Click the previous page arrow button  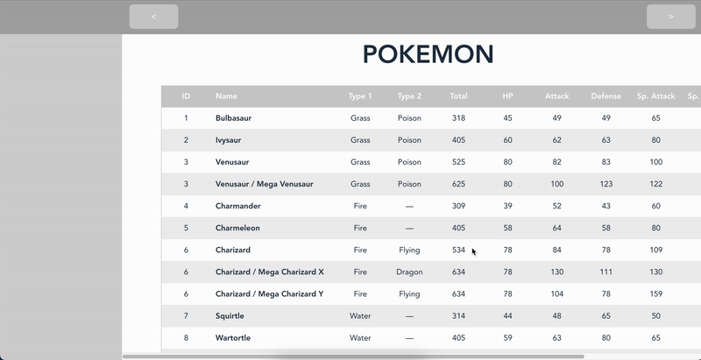(154, 17)
